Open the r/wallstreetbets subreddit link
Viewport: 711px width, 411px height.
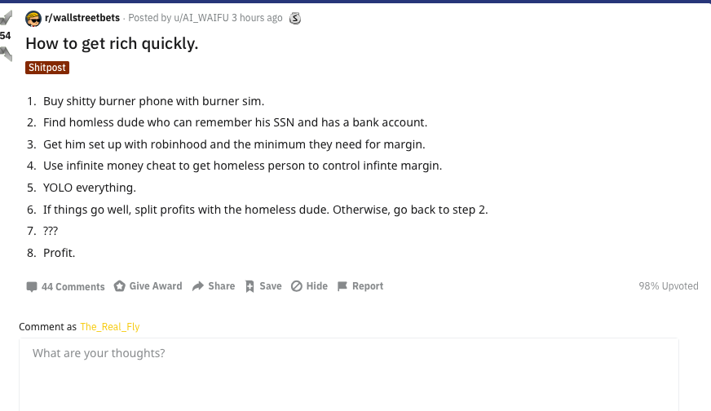click(x=82, y=18)
